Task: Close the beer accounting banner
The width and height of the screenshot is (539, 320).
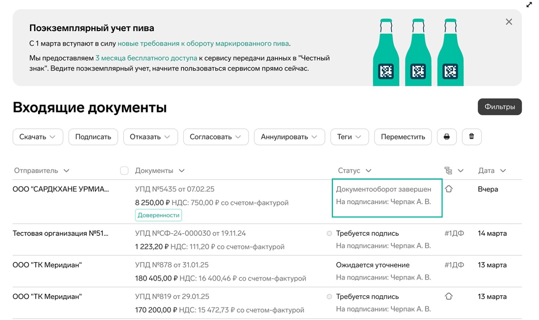Action: pos(509,22)
